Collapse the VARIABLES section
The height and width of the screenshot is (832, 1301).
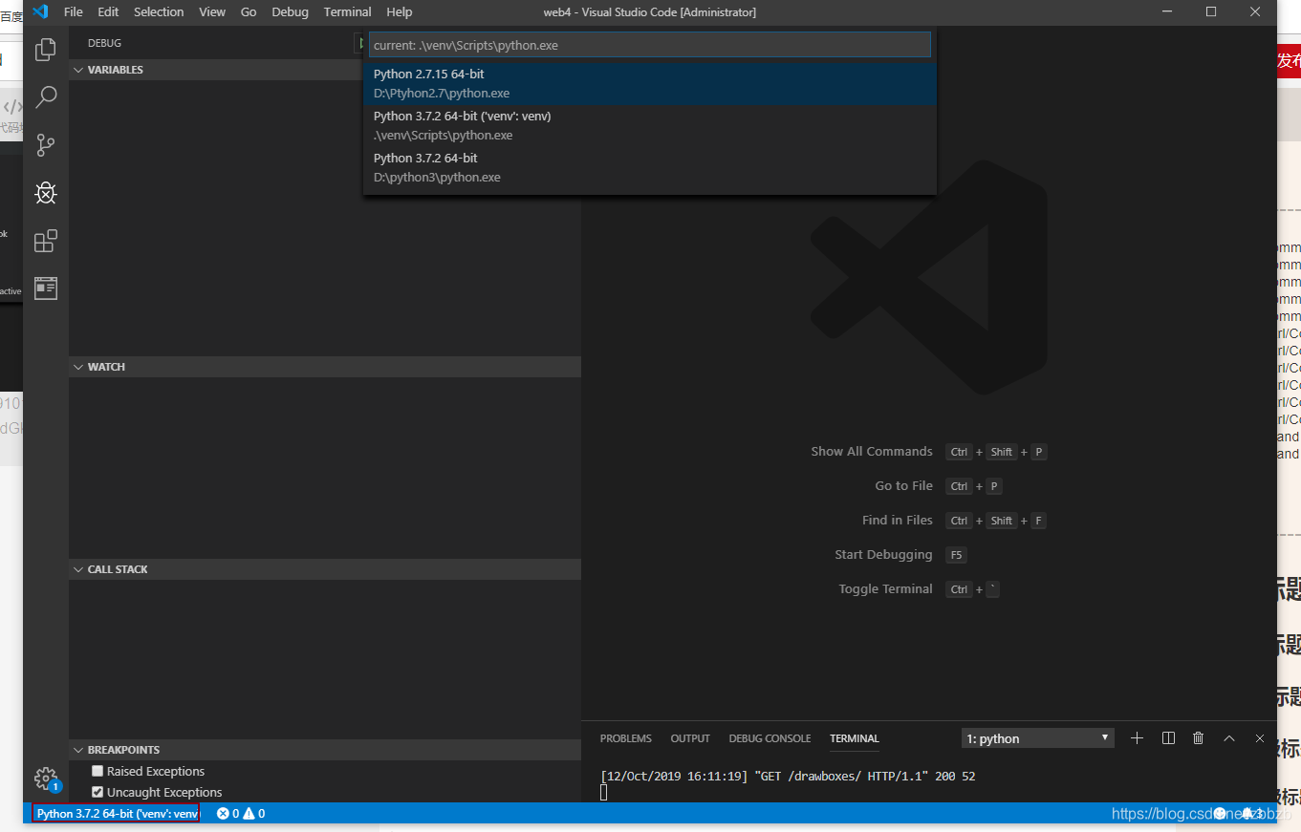pos(325,70)
